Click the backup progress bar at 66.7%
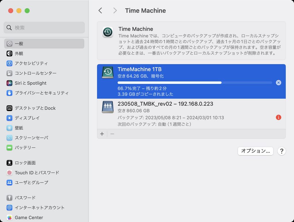 tap(195, 83)
